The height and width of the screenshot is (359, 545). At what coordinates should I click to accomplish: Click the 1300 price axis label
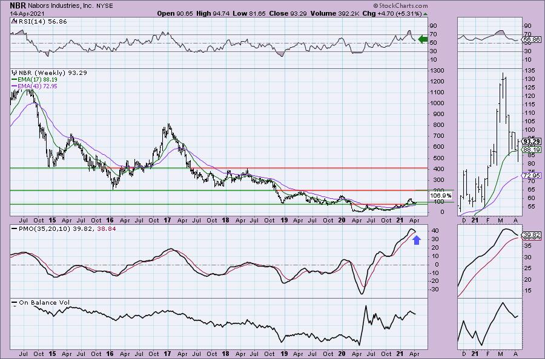pos(438,71)
